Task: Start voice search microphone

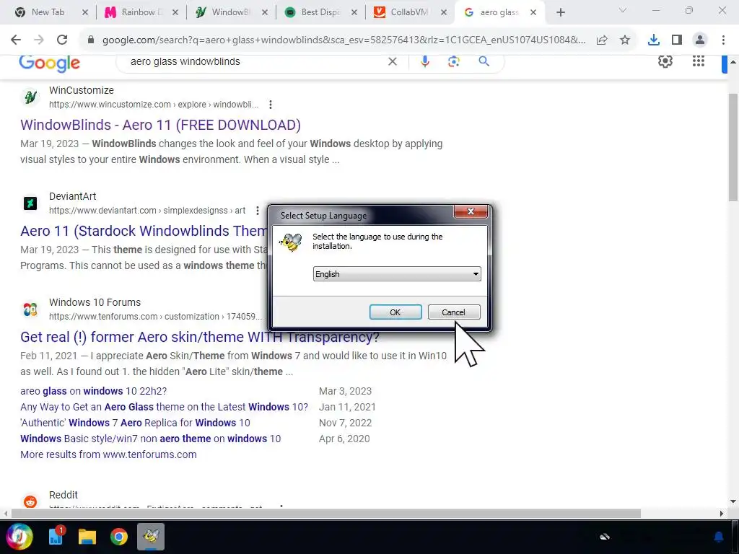Action: pos(425,61)
